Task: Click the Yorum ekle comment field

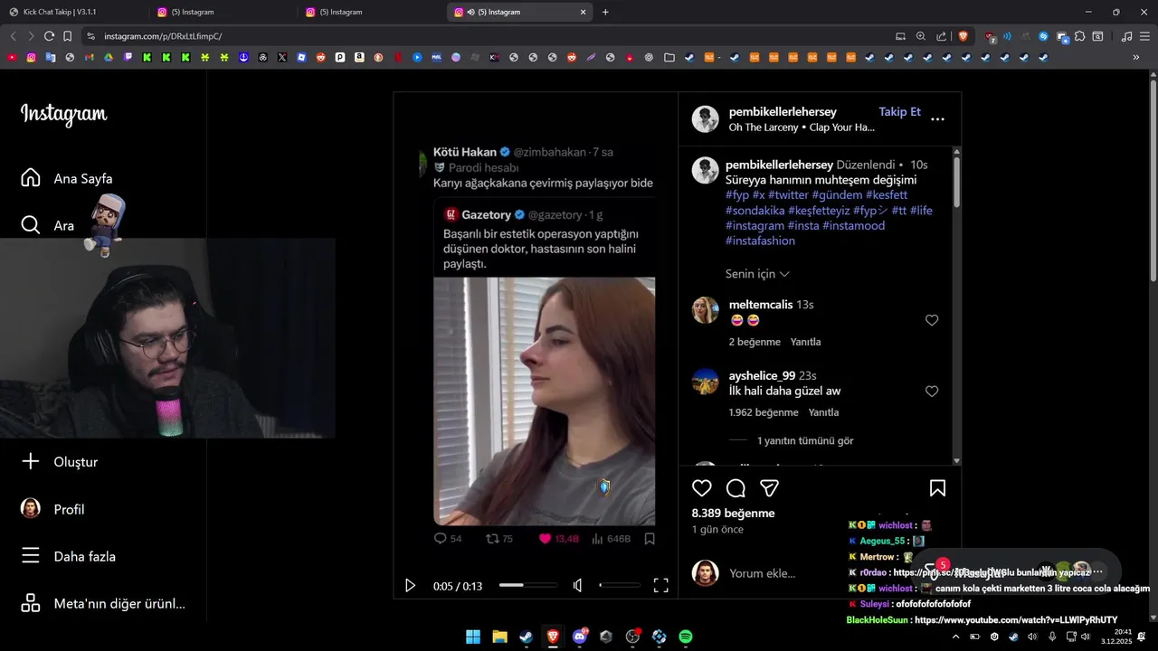Action: click(x=762, y=573)
